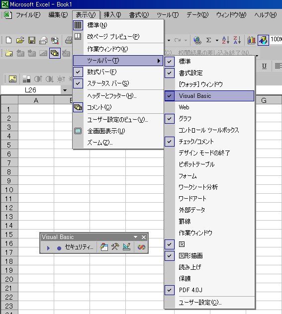
Task: Open reviewing toolbar options arrow
Action: click(x=257, y=56)
